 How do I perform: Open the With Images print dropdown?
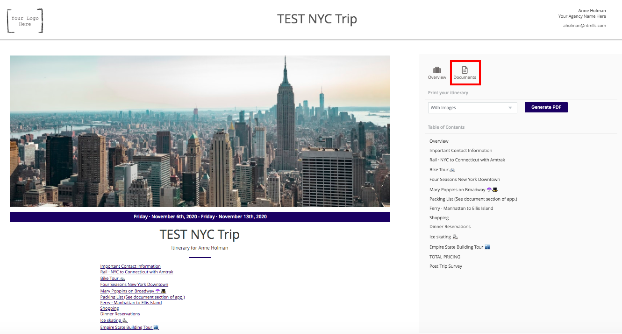click(472, 108)
